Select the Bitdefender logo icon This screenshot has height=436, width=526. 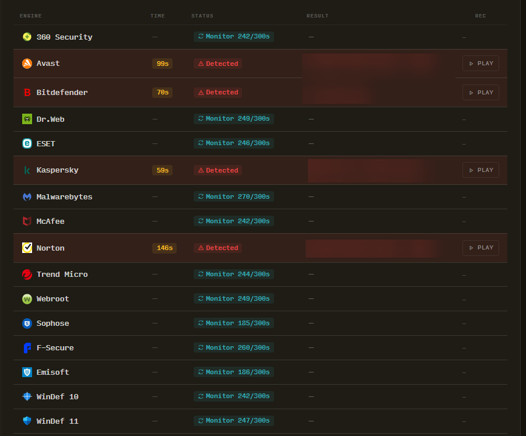[27, 92]
